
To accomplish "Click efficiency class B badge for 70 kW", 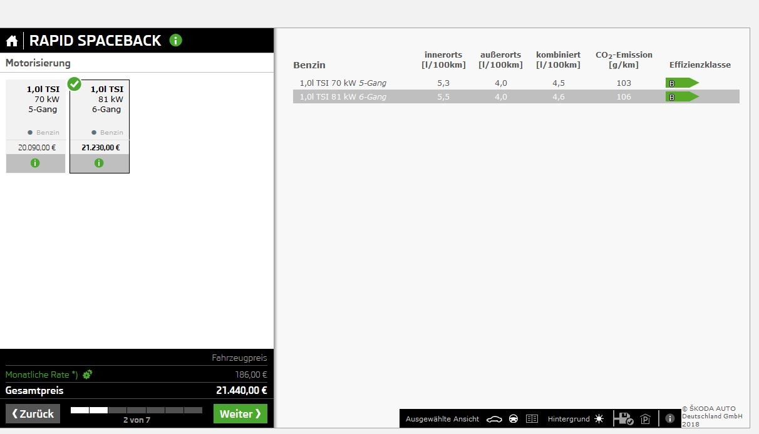I will pos(682,83).
